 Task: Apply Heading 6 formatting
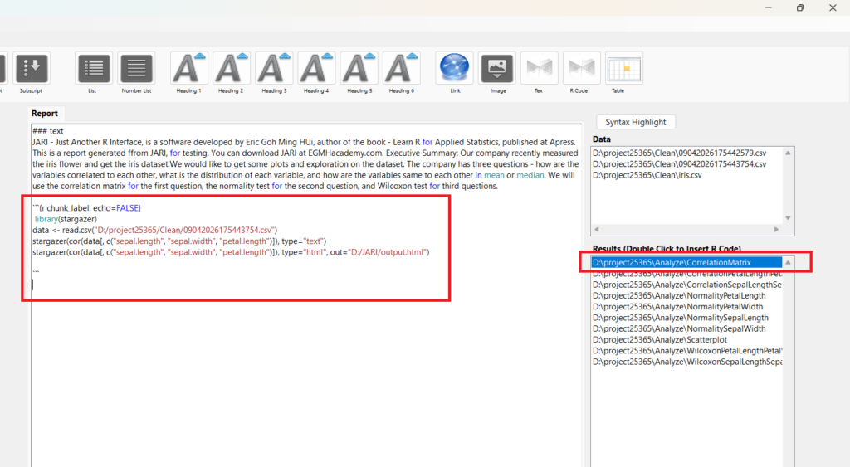click(x=400, y=68)
